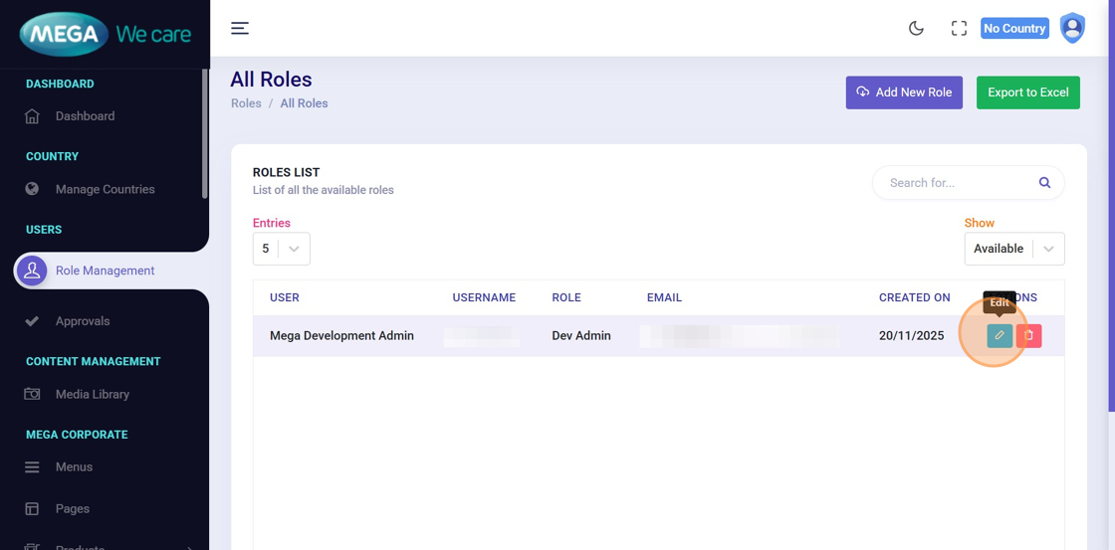
Task: Open Dashboard from the sidebar
Action: 85,116
